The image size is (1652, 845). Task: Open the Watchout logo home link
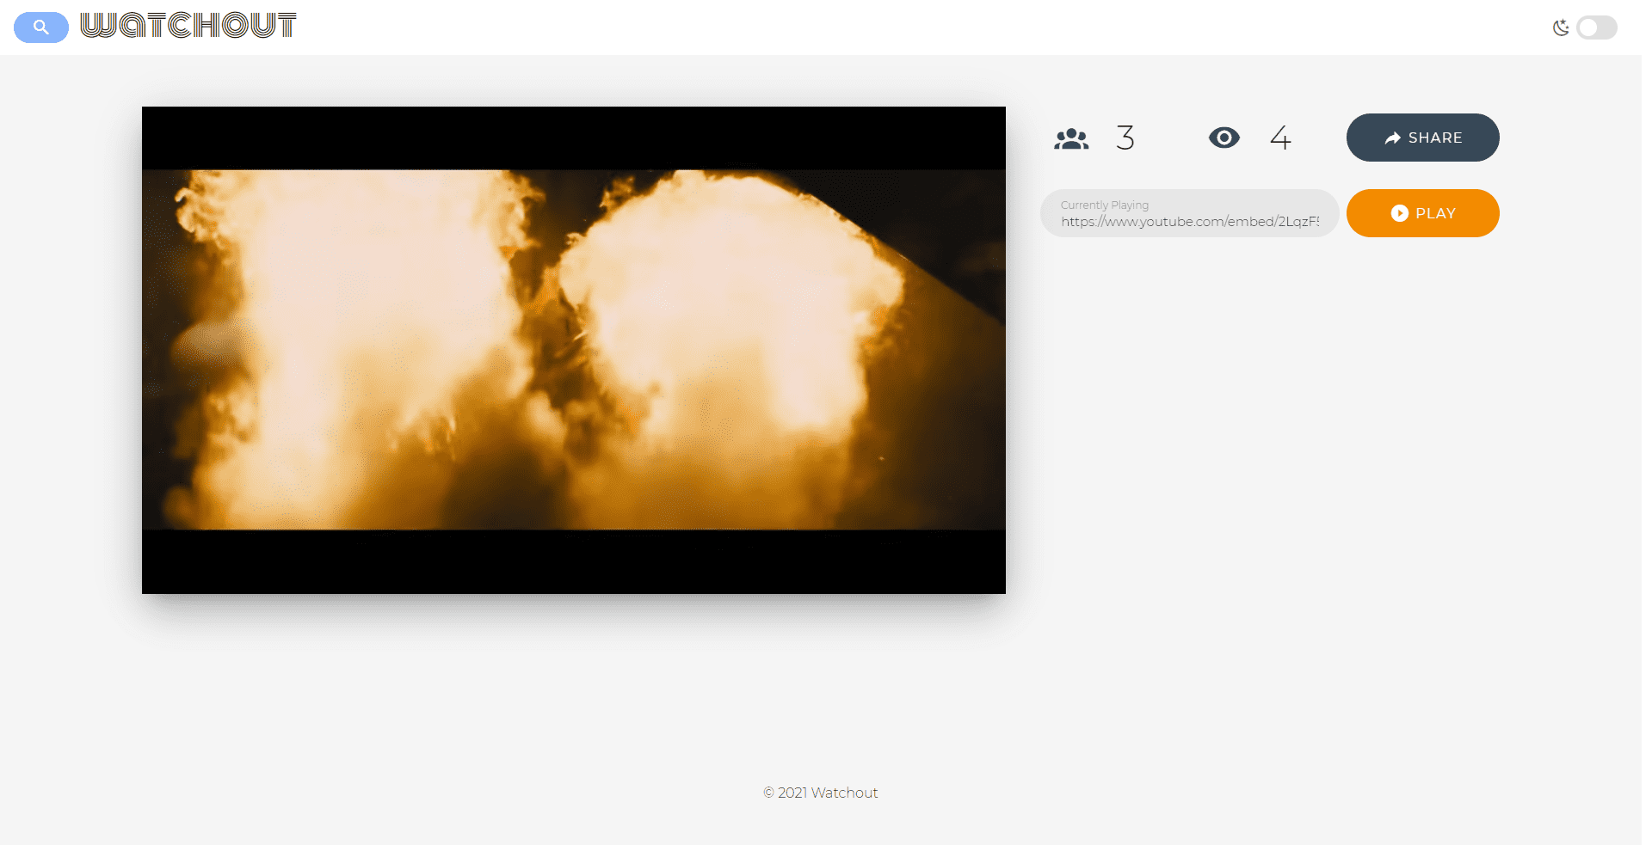point(188,26)
